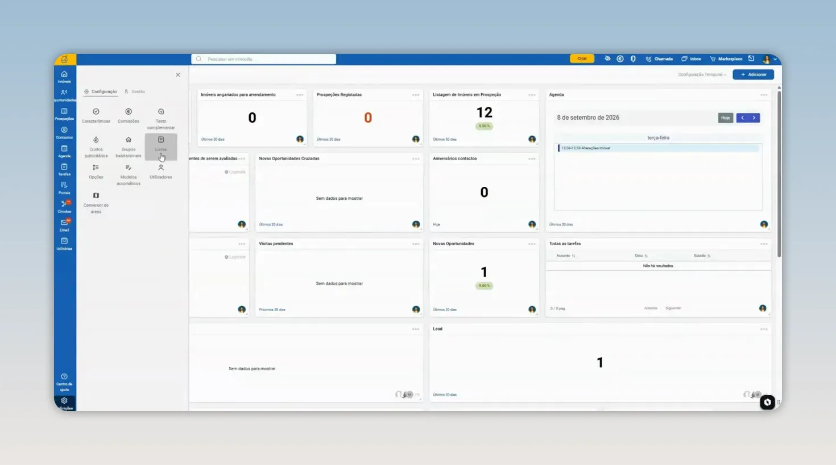Screen dimensions: 836x465
Task: Open Opções configuration
Action: point(96,171)
